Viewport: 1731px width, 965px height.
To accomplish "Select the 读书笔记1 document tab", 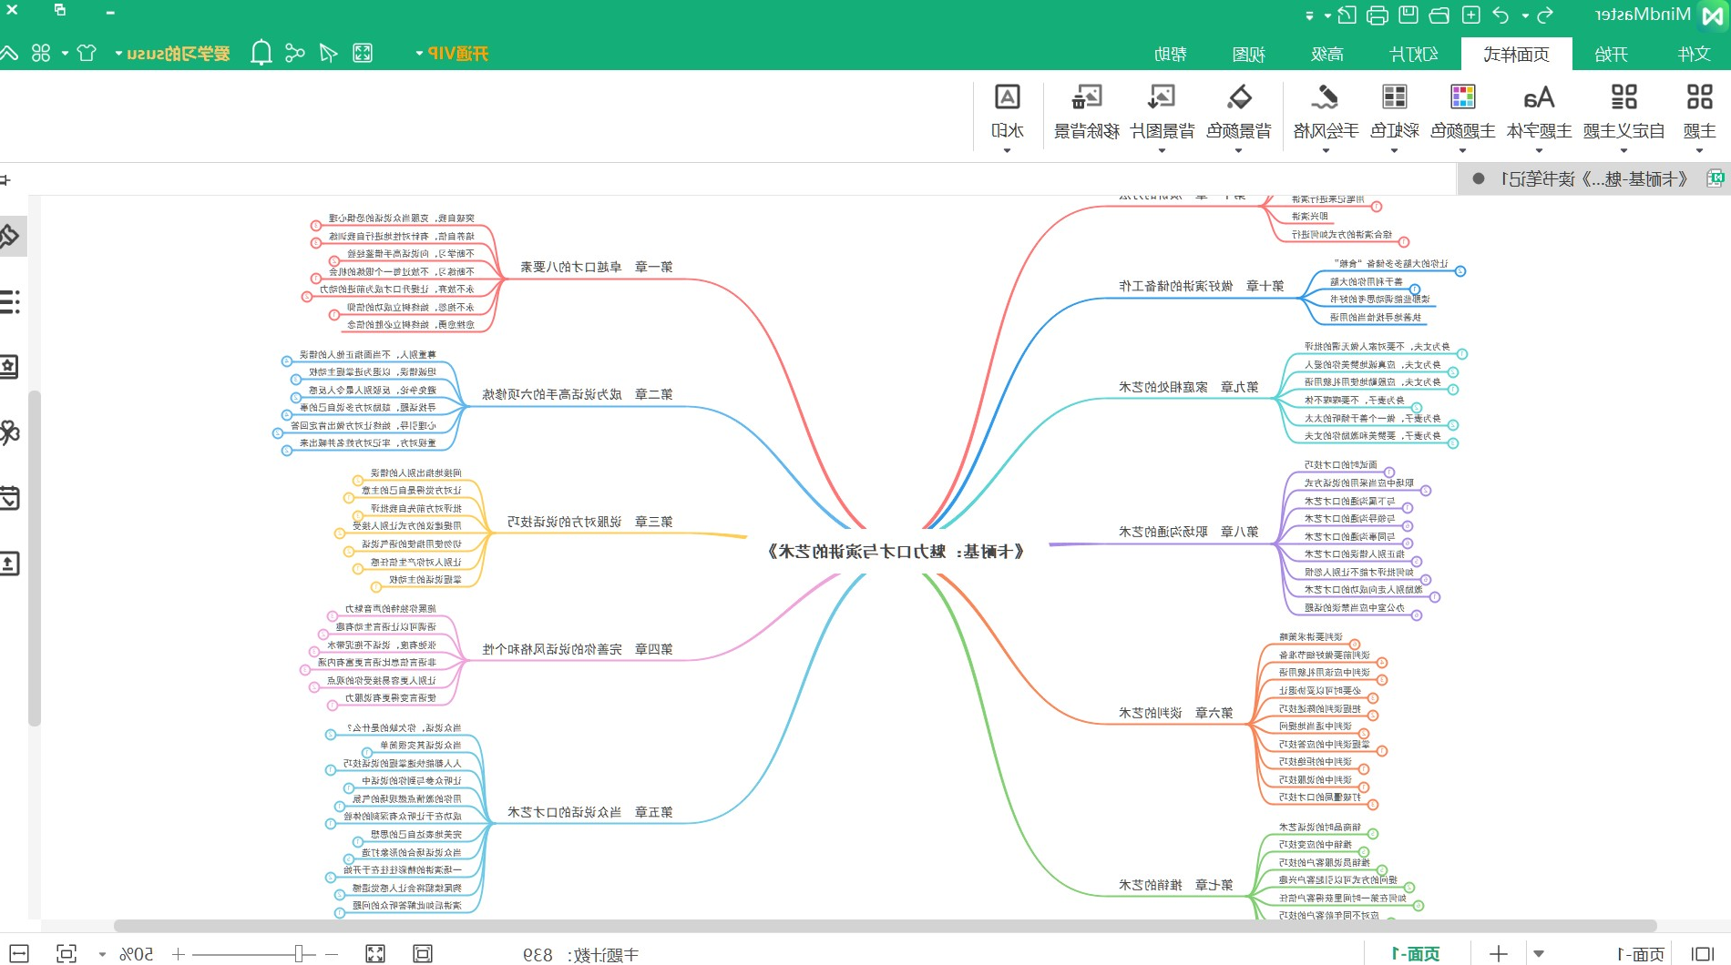I will 1594,179.
